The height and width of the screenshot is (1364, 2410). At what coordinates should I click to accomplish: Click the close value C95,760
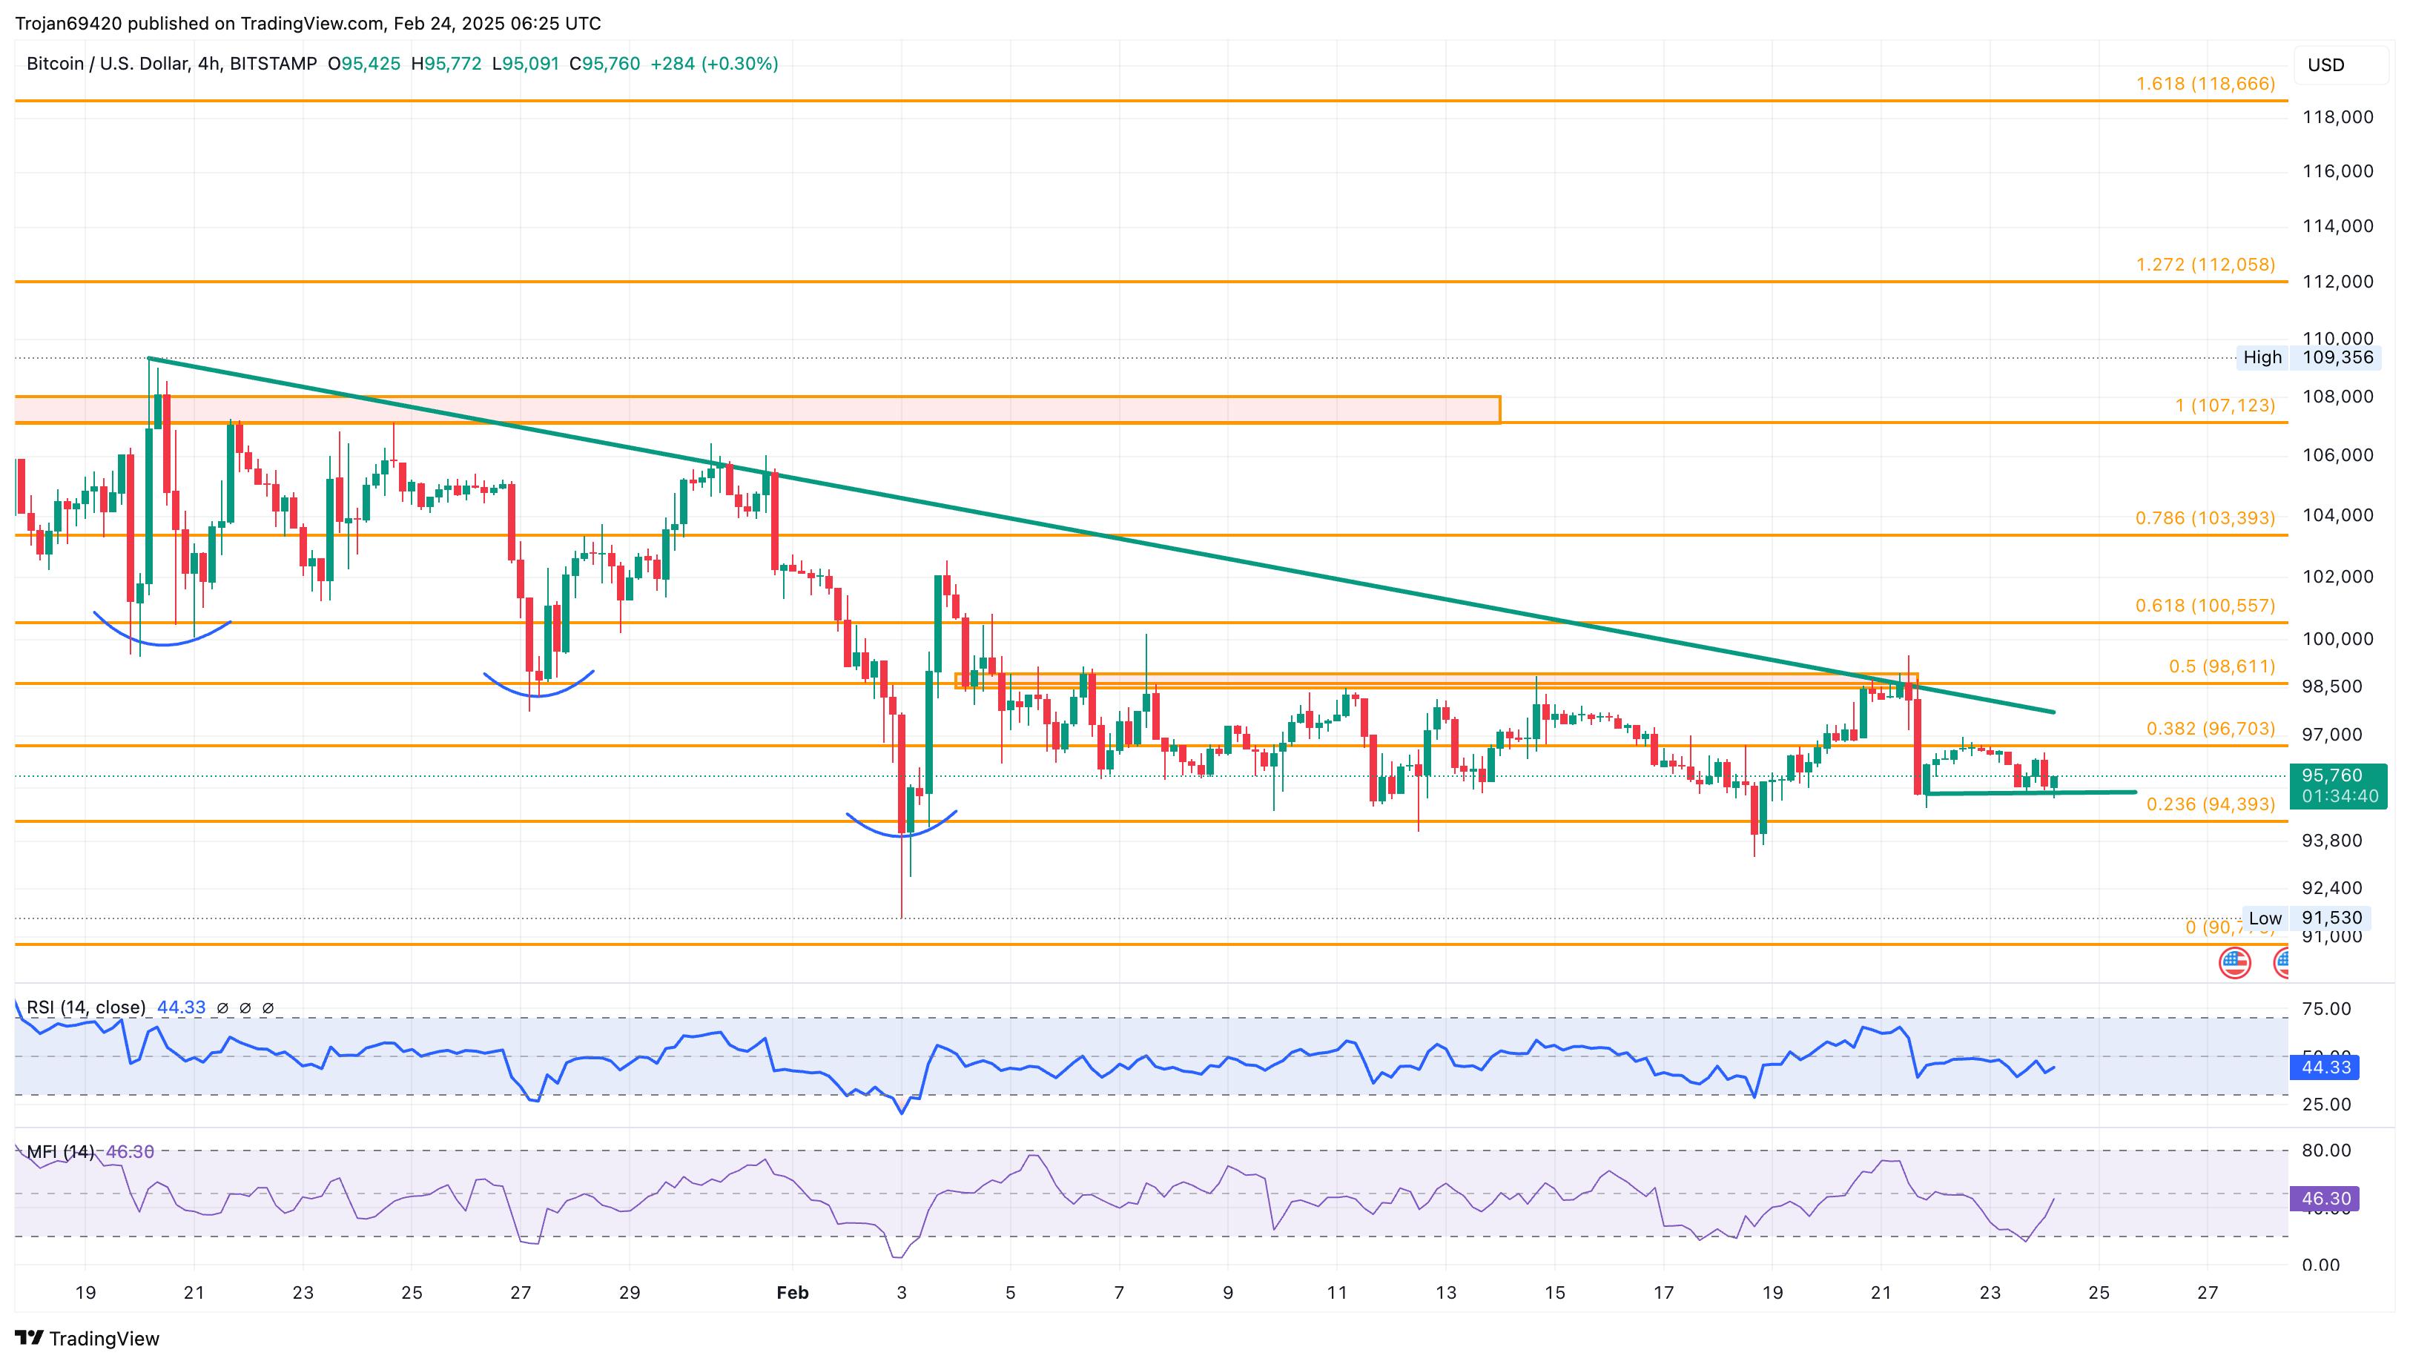pos(604,64)
